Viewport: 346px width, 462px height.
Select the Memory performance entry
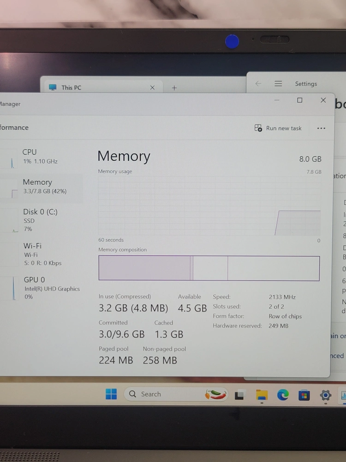coord(44,186)
